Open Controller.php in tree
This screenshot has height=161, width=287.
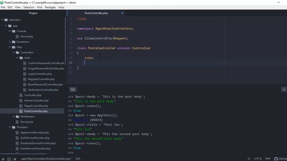(x=33, y=95)
